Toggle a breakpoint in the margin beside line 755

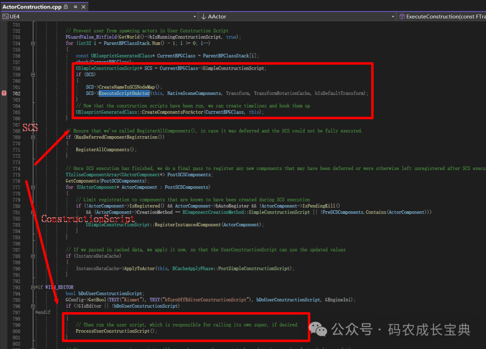pyautogui.click(x=4, y=49)
